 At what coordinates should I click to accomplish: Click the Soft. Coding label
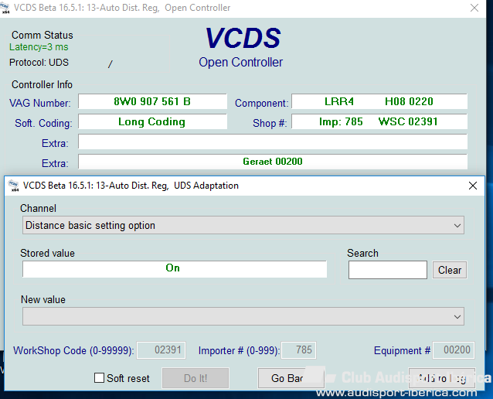[x=43, y=123]
